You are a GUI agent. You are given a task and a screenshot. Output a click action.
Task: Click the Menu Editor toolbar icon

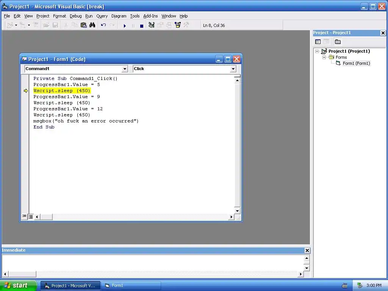(36, 25)
